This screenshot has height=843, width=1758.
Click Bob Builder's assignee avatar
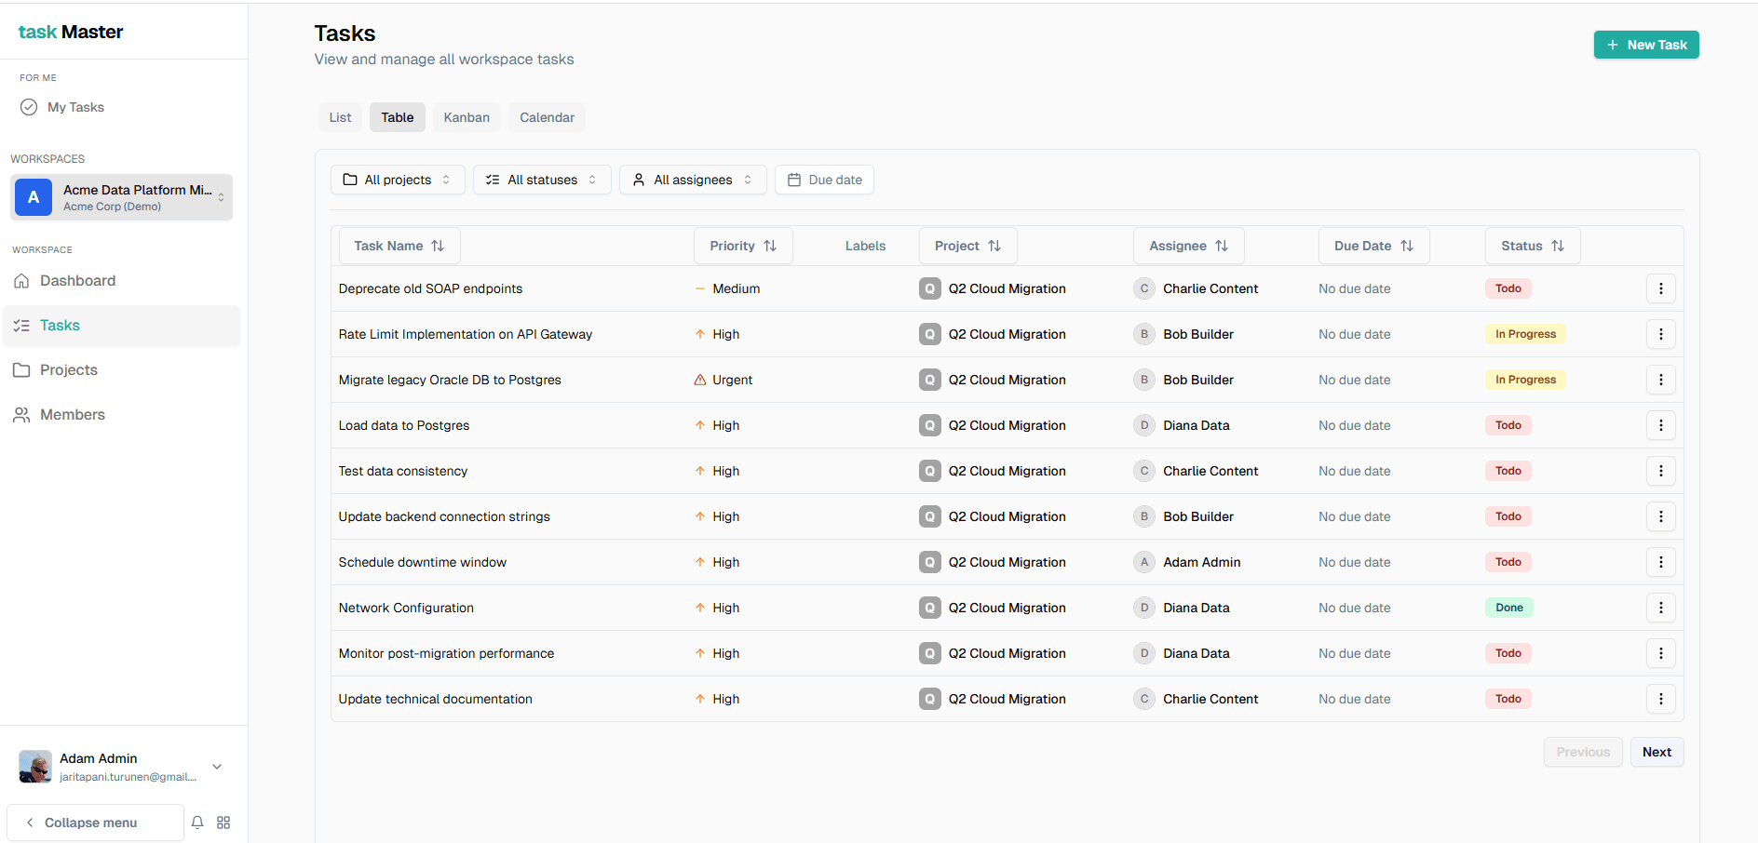coord(1143,333)
